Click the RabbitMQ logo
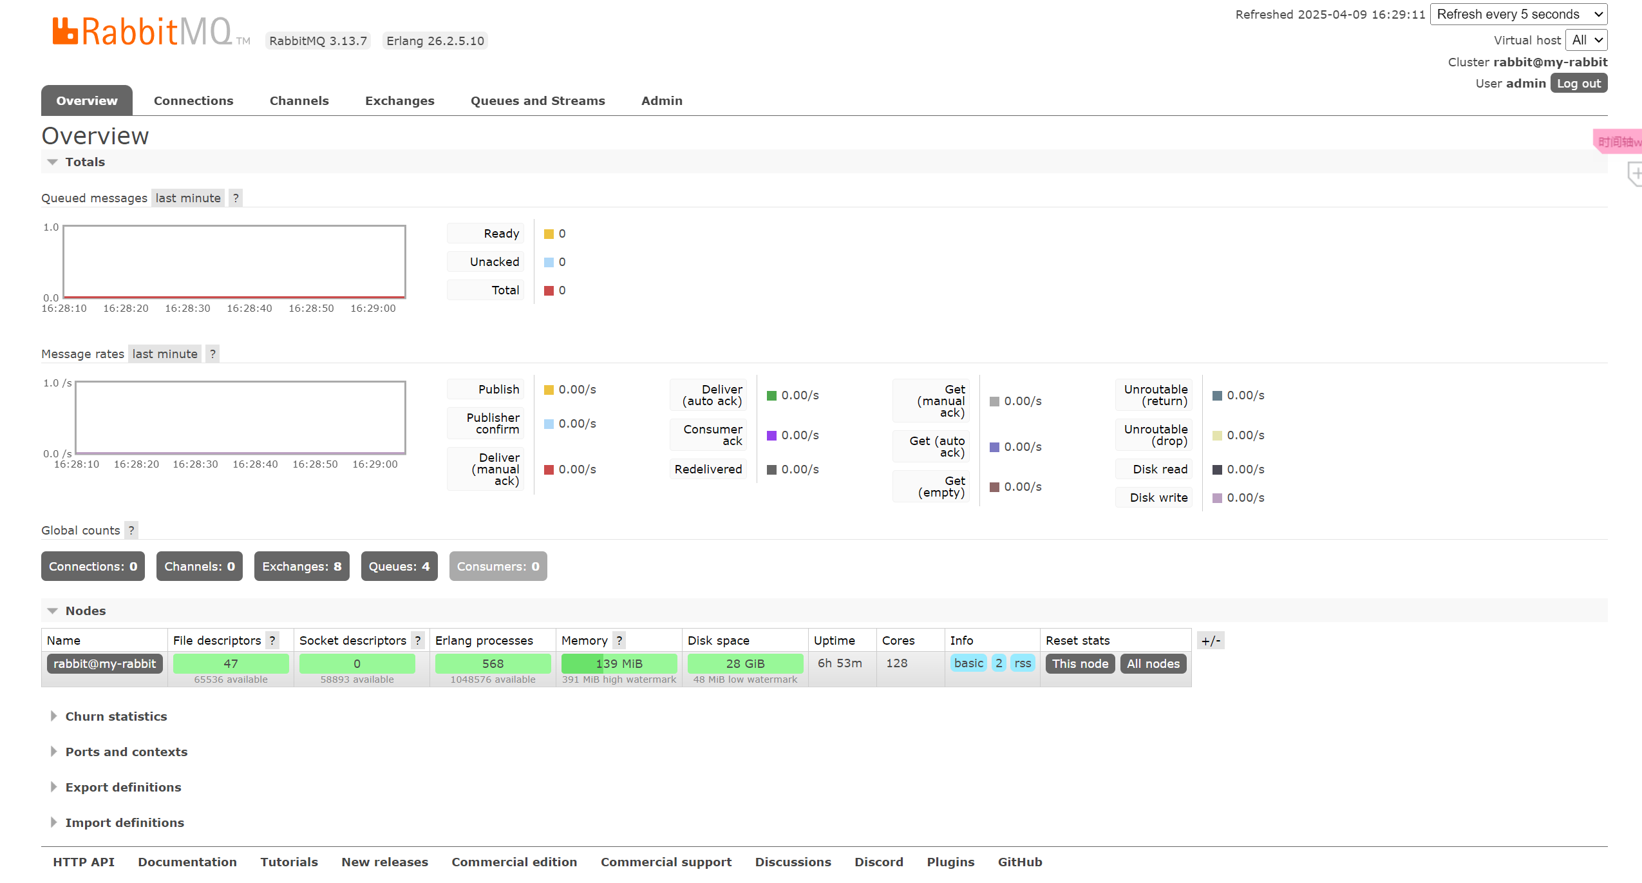1642x883 pixels. 142,32
